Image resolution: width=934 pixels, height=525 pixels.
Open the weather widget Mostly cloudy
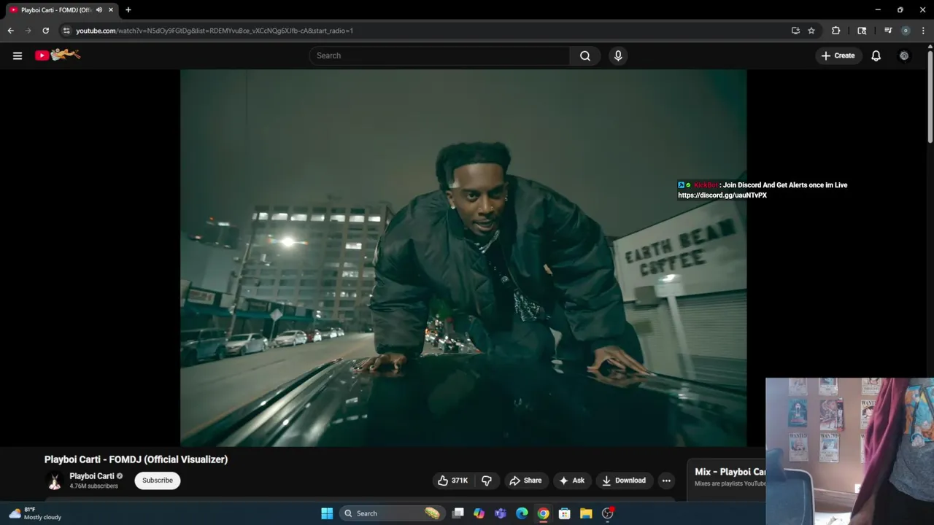(x=35, y=513)
